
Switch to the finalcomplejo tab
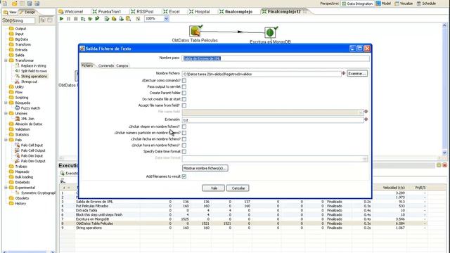pyautogui.click(x=236, y=11)
